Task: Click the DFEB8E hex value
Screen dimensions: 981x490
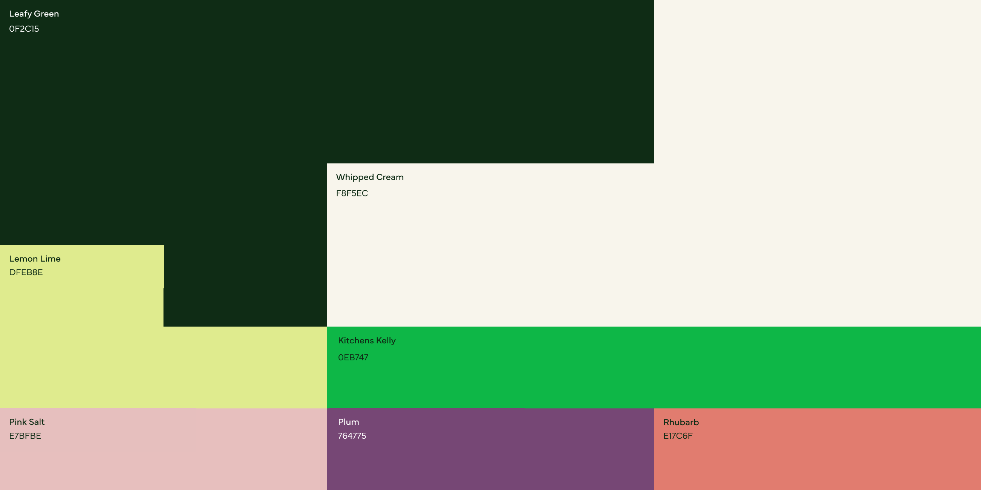Action: point(26,273)
